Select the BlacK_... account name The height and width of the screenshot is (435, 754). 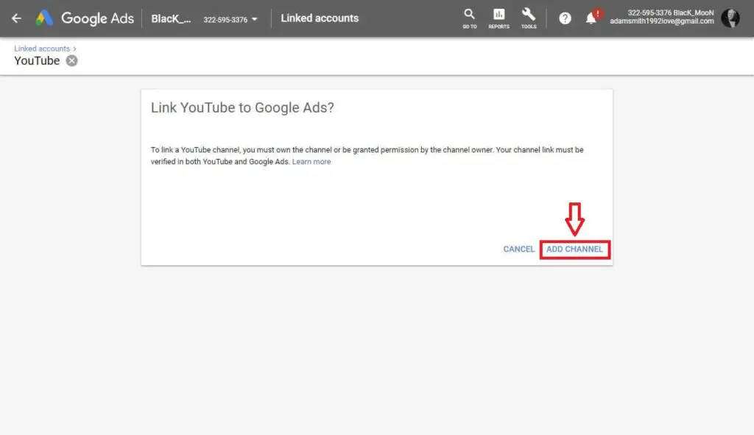point(171,18)
